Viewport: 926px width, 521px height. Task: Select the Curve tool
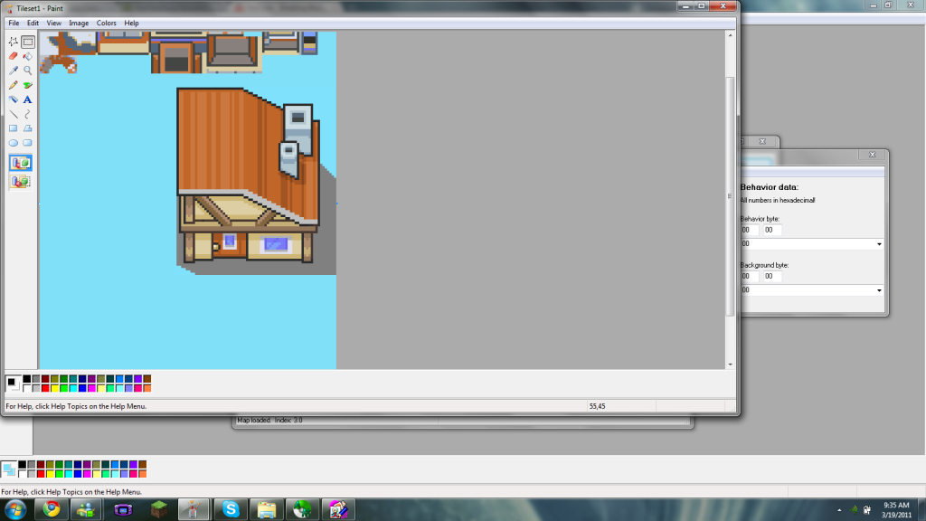28,114
